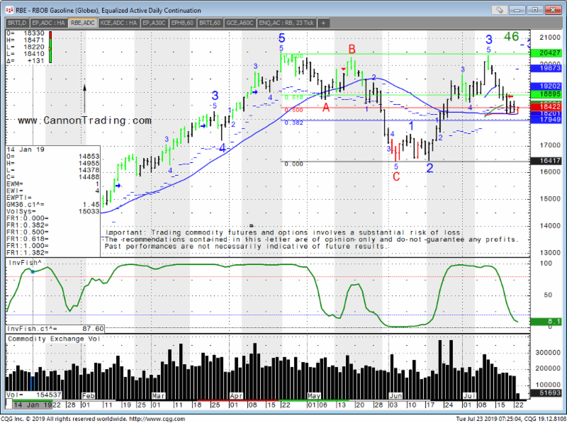Open the KCE,ADC : HA tab
567x423 pixels.
pyautogui.click(x=118, y=23)
